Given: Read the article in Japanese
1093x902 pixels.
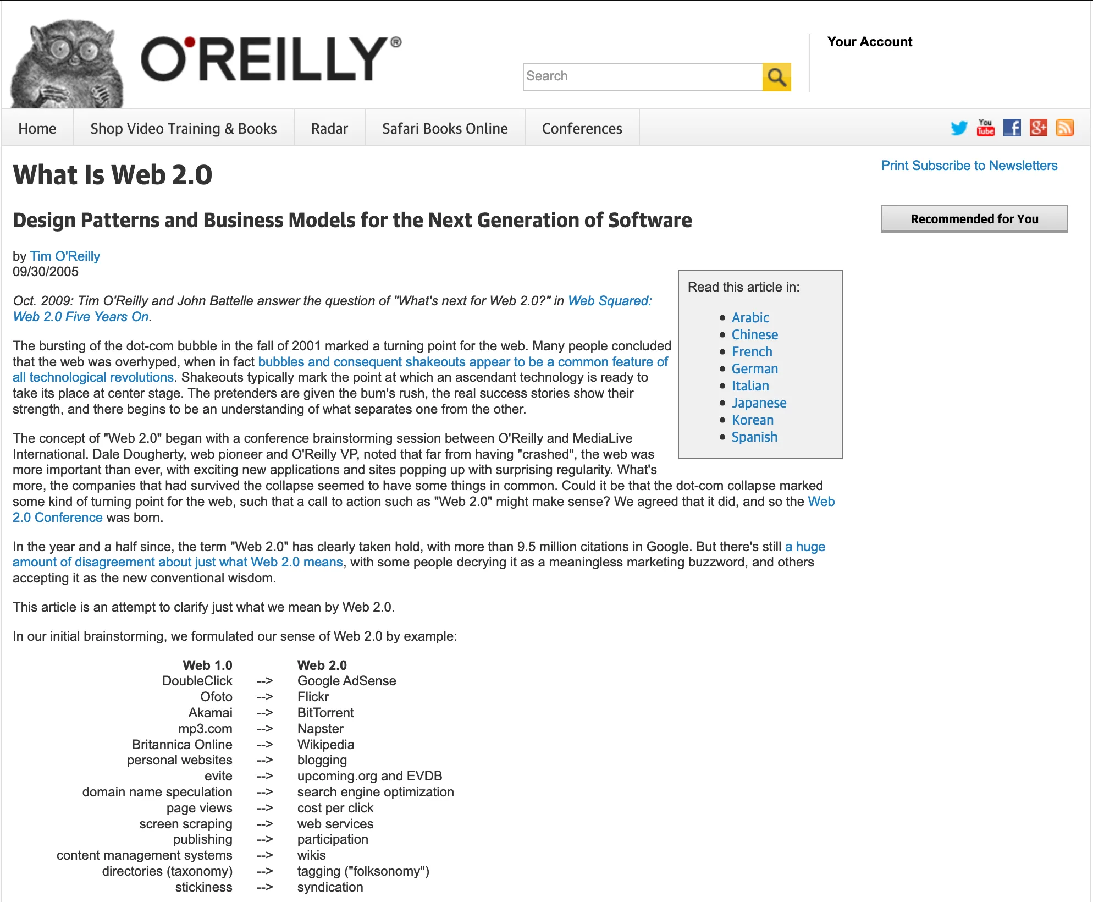Looking at the screenshot, I should click(759, 403).
